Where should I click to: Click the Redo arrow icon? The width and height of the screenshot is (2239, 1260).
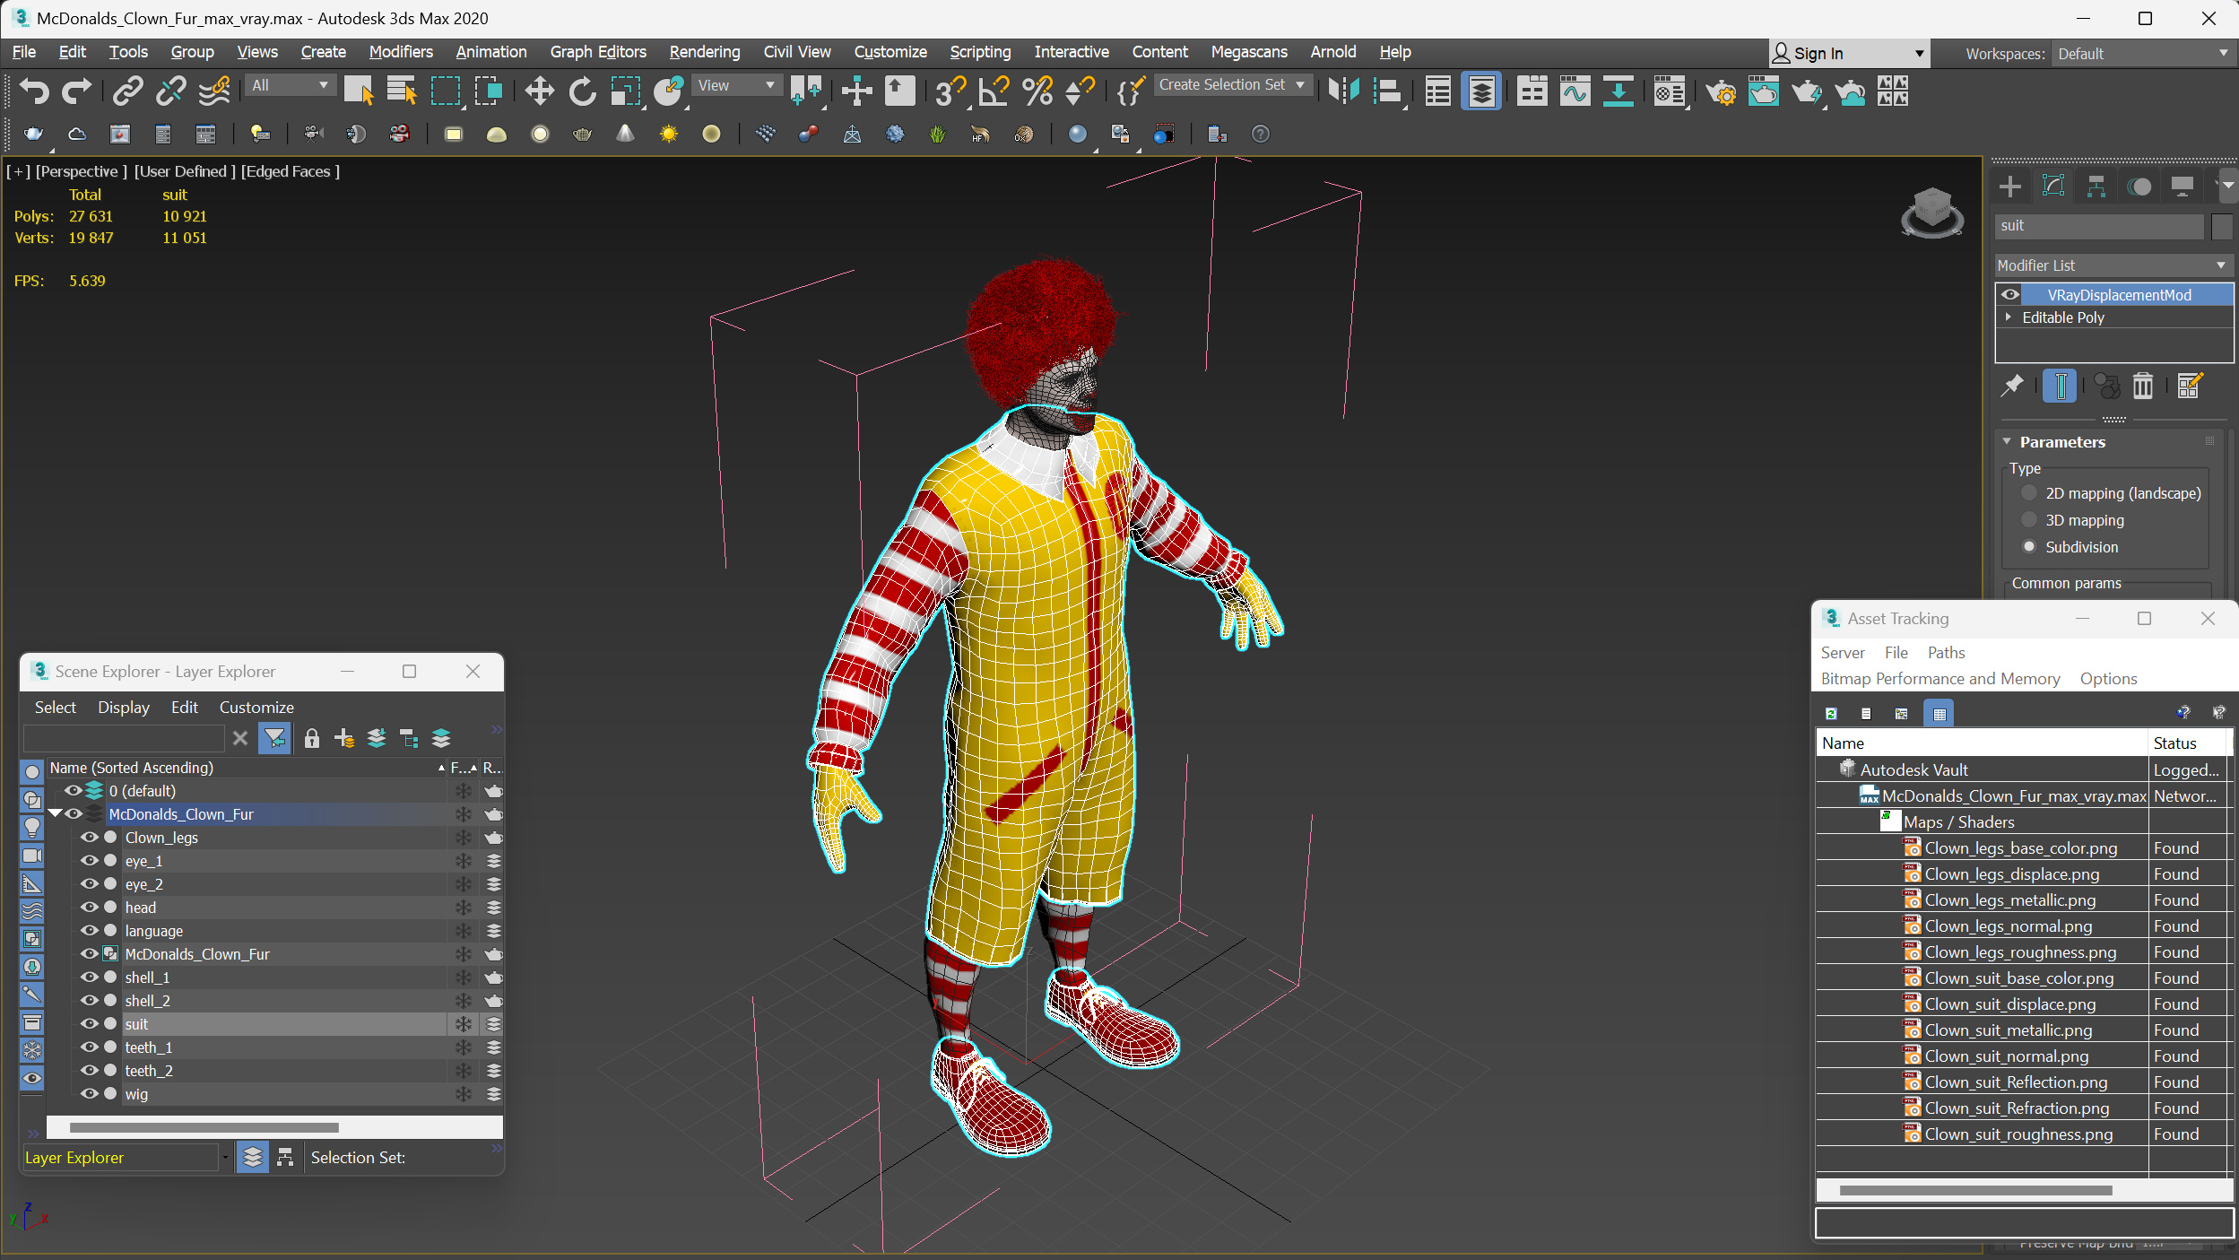pyautogui.click(x=76, y=91)
